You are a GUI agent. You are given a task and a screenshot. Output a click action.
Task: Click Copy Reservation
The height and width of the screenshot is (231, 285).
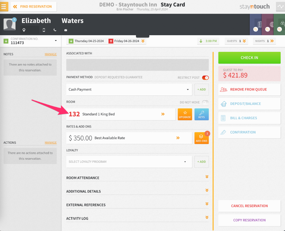pyautogui.click(x=249, y=220)
